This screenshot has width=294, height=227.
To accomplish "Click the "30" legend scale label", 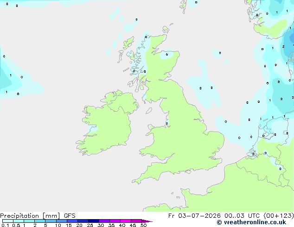I will 101,225.
